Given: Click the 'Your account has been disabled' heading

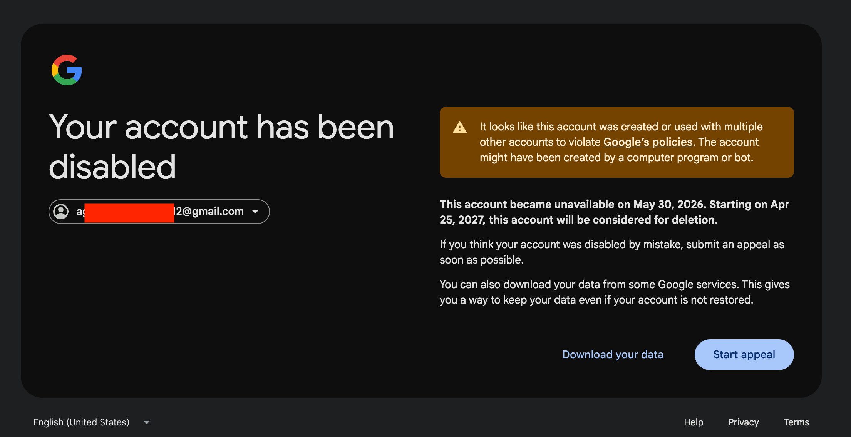Looking at the screenshot, I should point(221,147).
